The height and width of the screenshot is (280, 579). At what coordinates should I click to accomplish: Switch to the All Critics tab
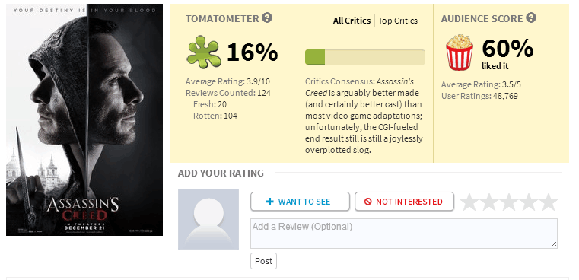pos(352,21)
